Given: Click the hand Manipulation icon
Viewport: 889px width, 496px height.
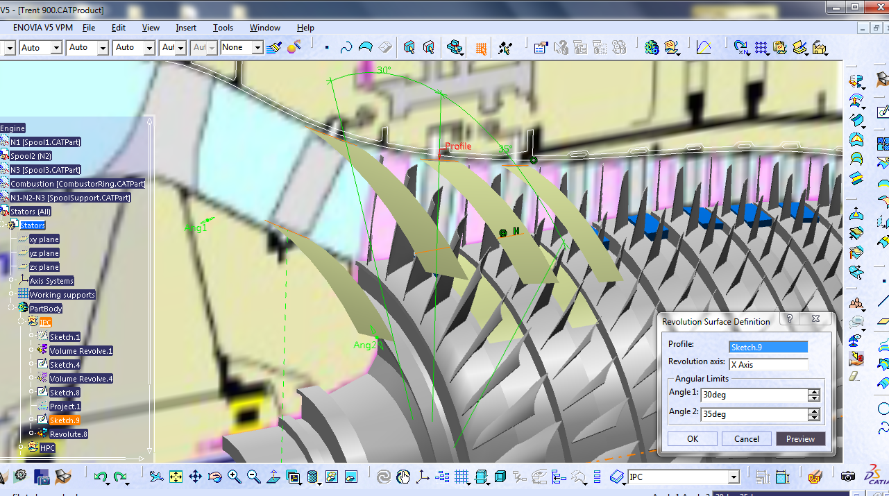Looking at the screenshot, I should [403, 477].
